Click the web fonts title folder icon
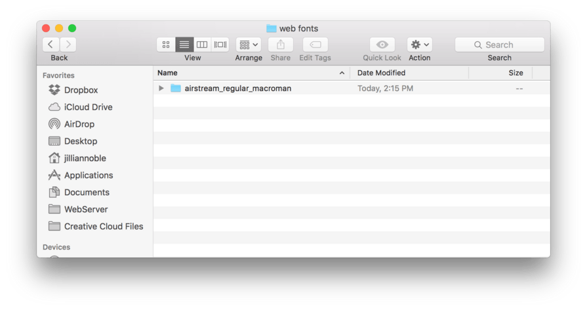 click(x=272, y=28)
